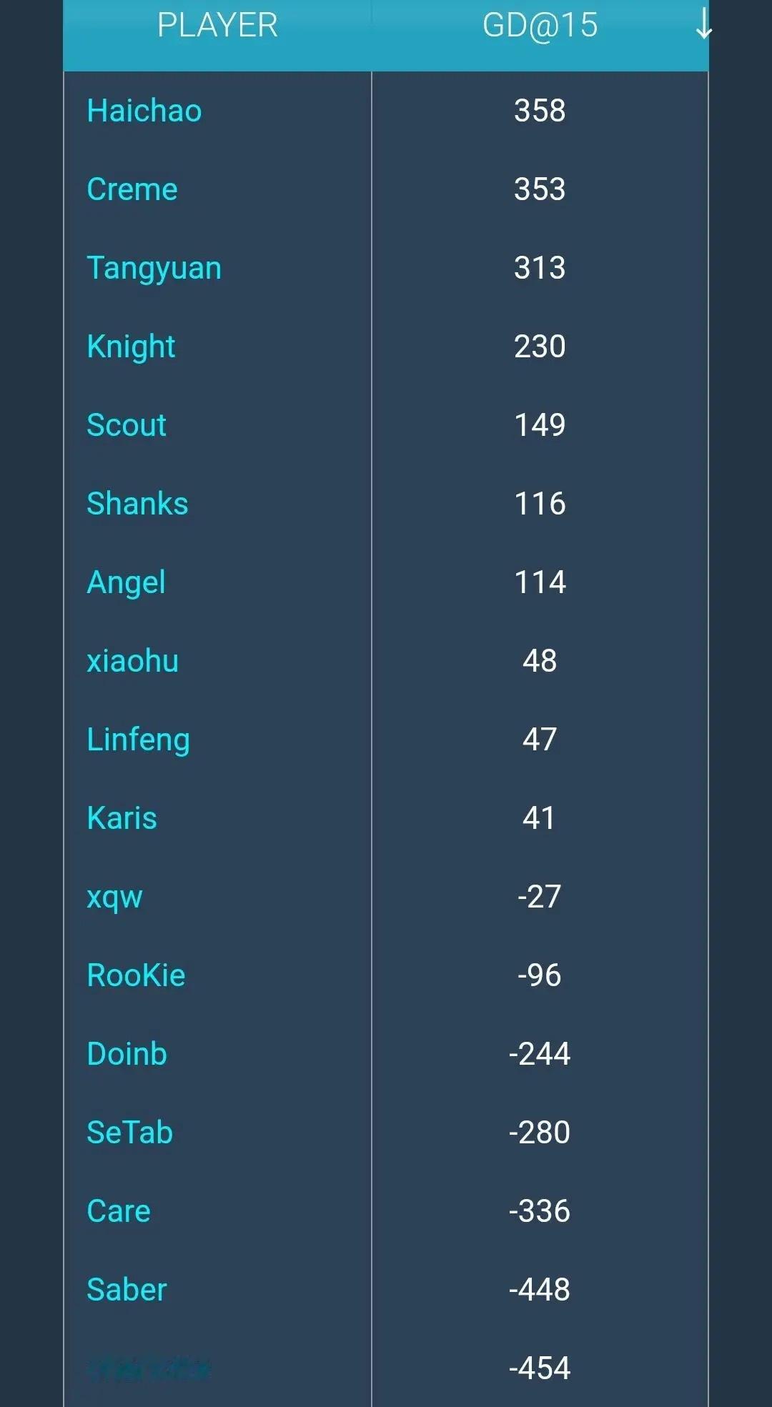Screen dimensions: 772x1407
Task: Open Creme player profile link
Action: [132, 189]
